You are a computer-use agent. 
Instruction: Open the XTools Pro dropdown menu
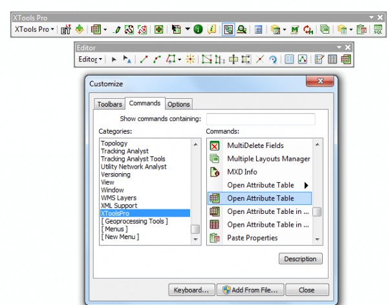[34, 30]
